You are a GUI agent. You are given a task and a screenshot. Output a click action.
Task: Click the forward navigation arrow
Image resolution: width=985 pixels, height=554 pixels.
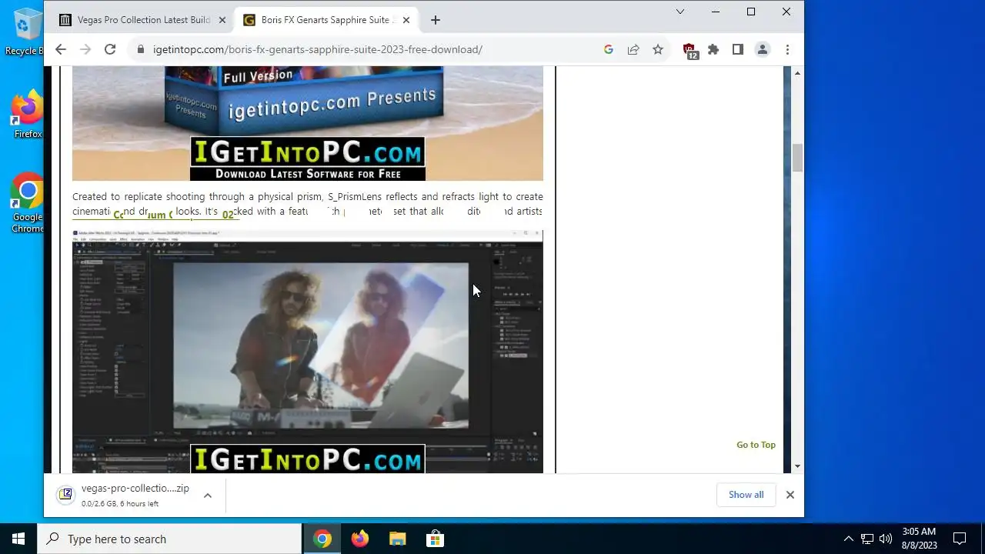point(85,49)
